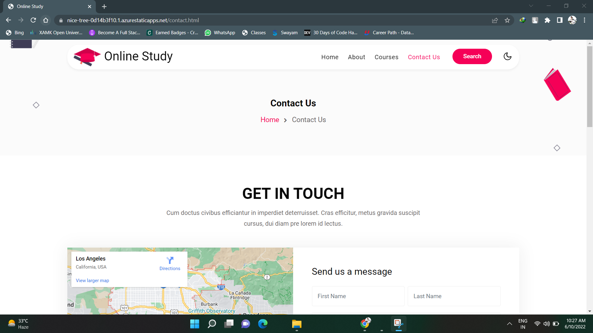Open the browser home page icon

[46, 20]
